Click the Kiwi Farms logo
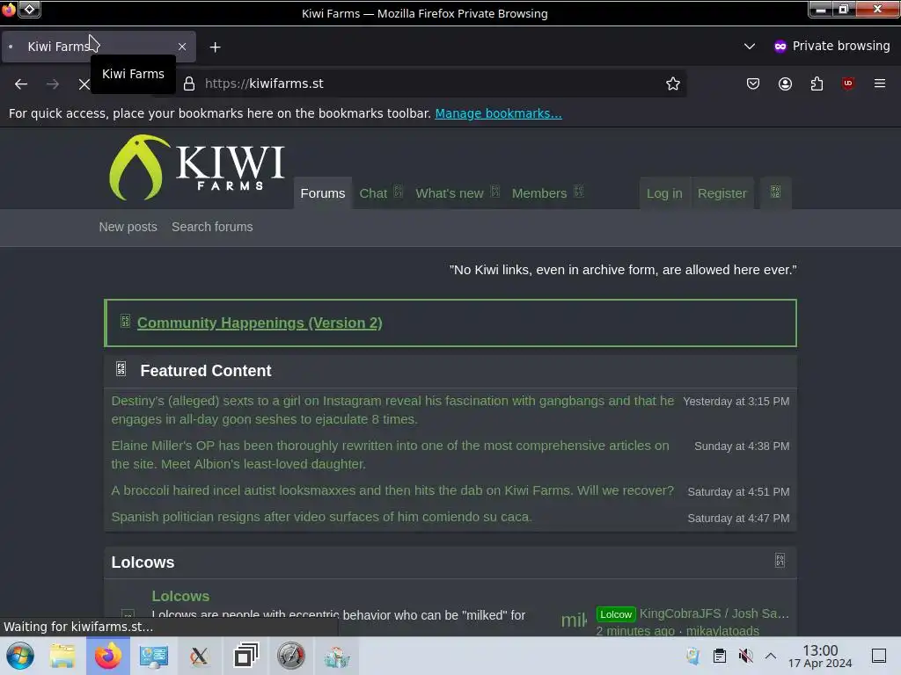 click(196, 168)
